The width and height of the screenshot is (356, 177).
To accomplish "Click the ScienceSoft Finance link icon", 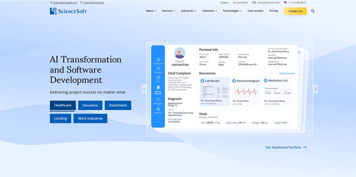I will [81, 3].
